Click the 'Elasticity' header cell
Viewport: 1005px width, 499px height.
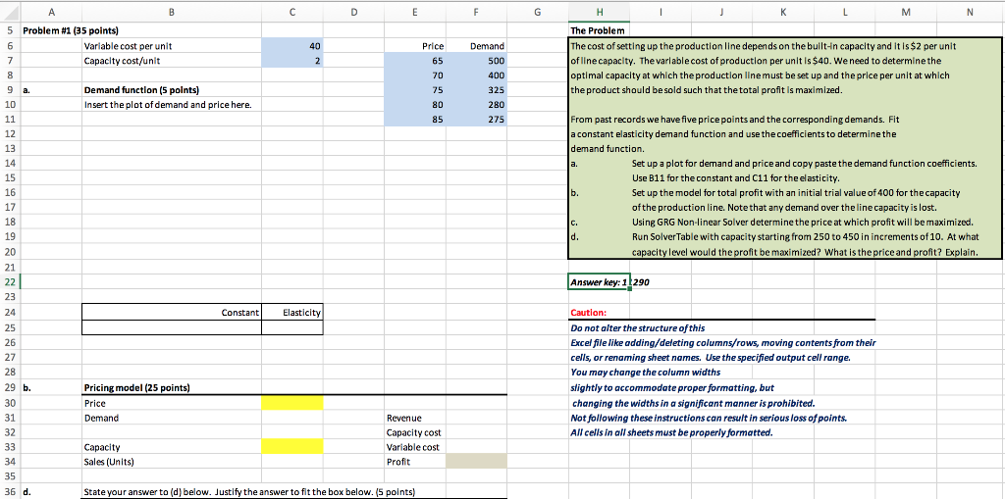292,312
